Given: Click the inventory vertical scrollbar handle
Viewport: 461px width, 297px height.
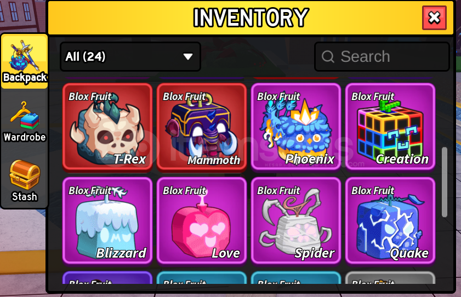Looking at the screenshot, I should [x=444, y=182].
